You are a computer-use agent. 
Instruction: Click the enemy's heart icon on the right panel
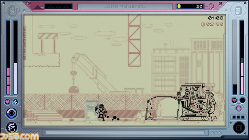[x=234, y=100]
